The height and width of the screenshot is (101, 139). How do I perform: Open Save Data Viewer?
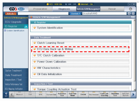[73, 95]
